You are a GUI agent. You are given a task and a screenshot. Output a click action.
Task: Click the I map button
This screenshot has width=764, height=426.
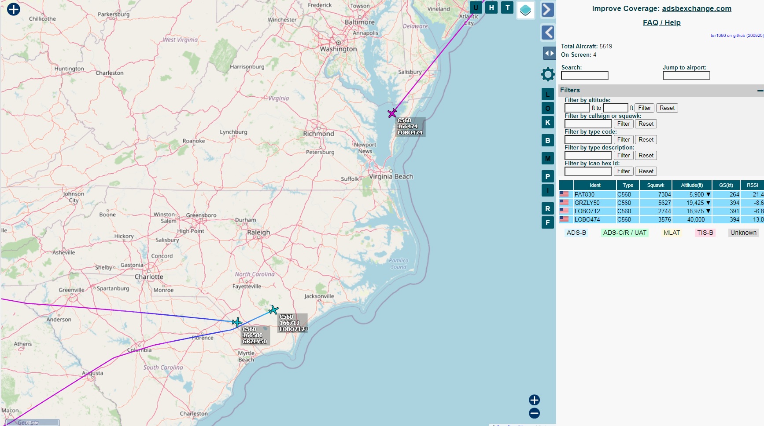[547, 190]
